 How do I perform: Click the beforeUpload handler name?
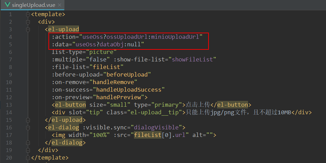pyautogui.click(x=127, y=74)
